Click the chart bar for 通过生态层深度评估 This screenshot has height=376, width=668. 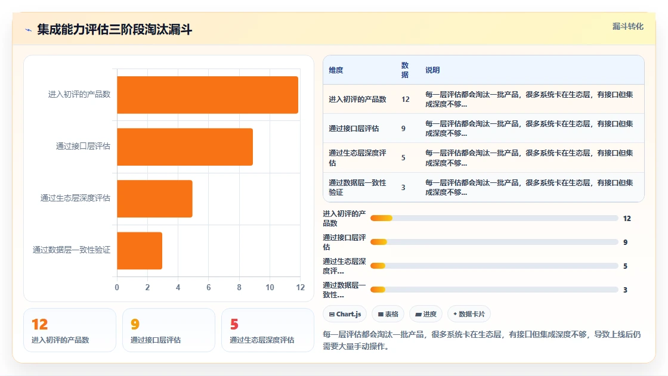point(154,199)
